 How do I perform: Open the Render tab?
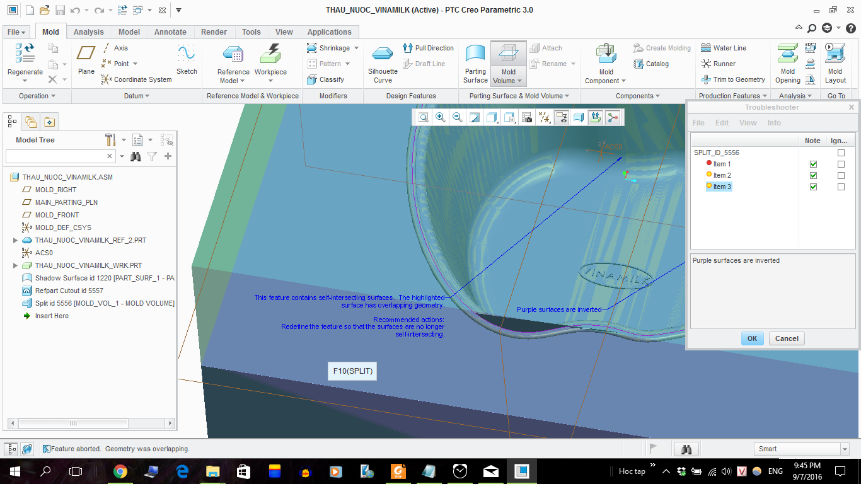(214, 32)
